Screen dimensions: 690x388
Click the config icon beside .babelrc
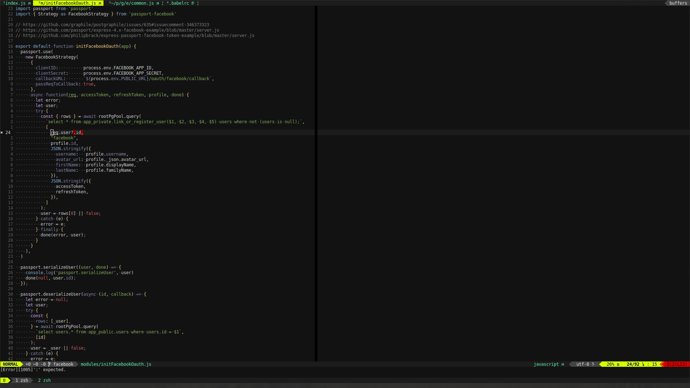193,3
